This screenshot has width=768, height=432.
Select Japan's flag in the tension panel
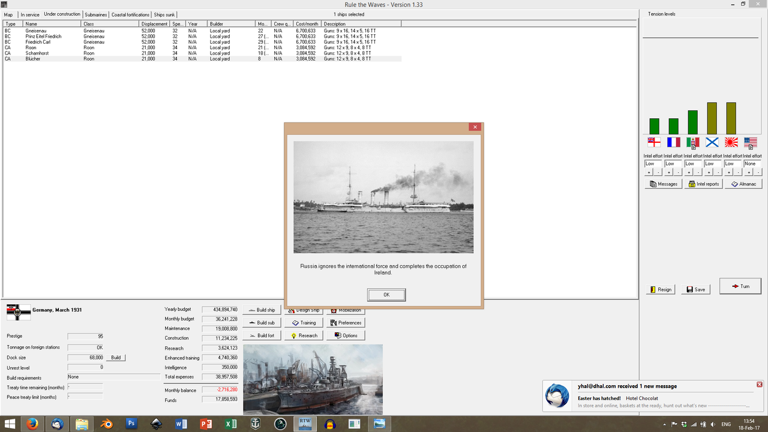[x=730, y=143]
